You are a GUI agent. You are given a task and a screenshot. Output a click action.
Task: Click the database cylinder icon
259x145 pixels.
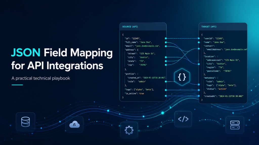[26, 122]
